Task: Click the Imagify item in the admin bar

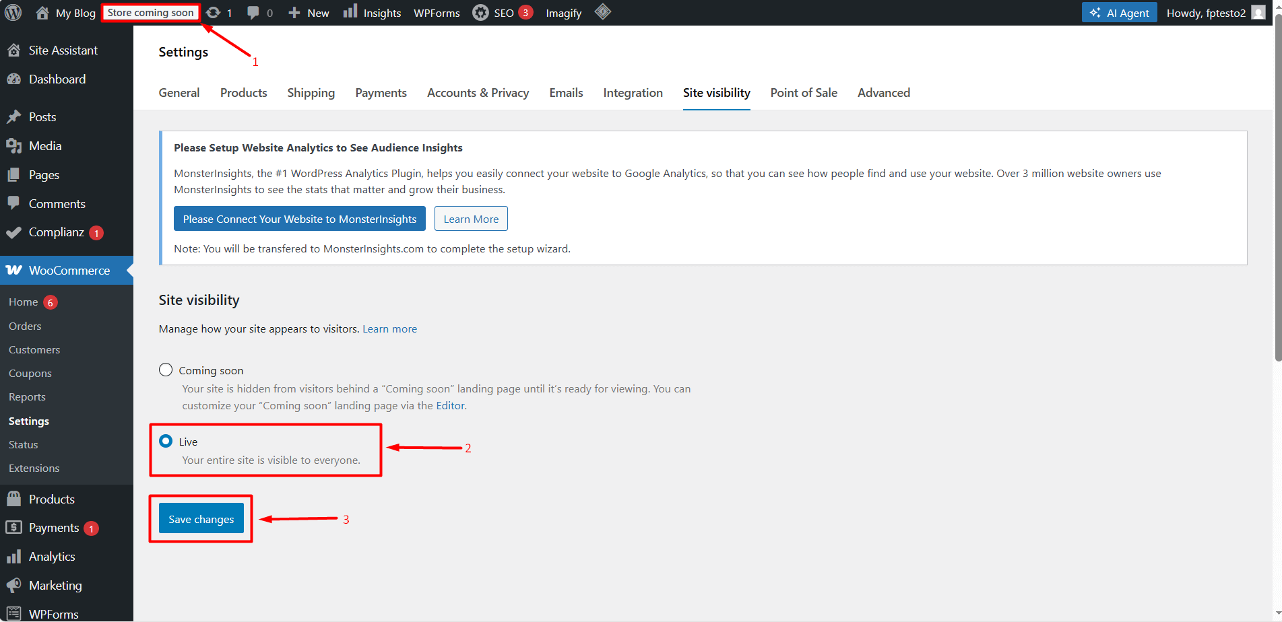Action: click(x=563, y=12)
